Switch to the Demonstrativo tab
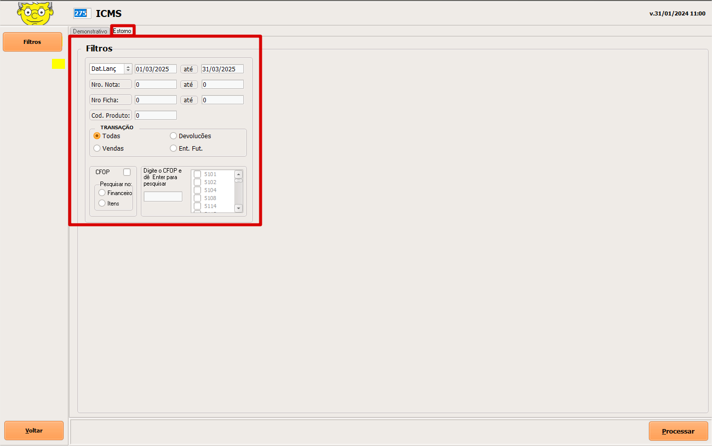 coord(90,31)
